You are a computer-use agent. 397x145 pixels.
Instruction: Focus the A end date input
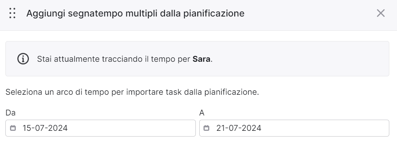(x=294, y=128)
